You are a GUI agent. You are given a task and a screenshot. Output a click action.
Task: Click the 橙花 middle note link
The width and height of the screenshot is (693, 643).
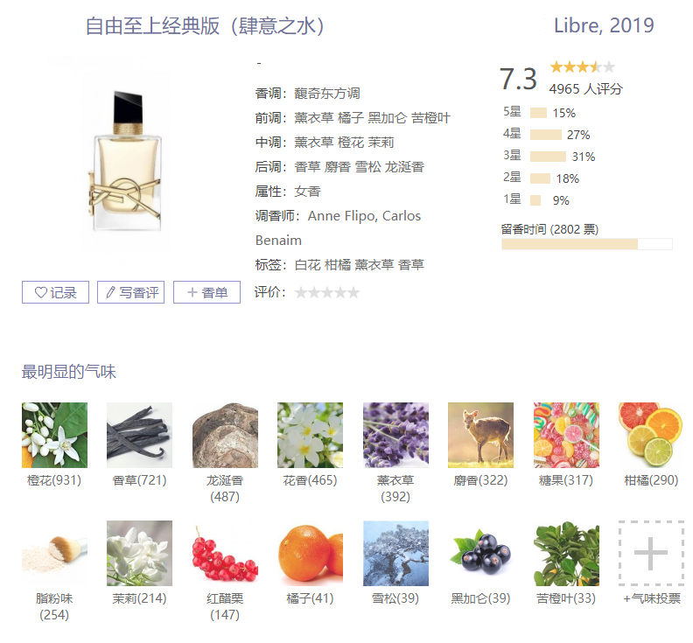[351, 143]
